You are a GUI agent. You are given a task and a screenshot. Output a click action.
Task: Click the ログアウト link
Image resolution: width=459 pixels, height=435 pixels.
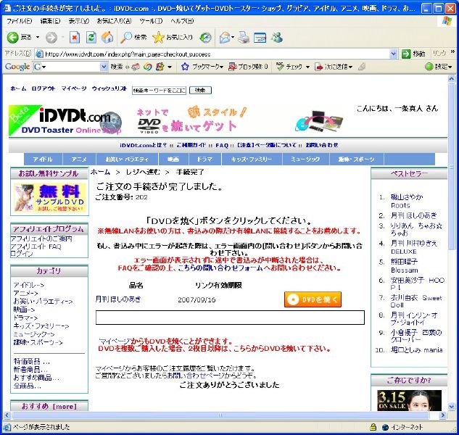pos(44,88)
